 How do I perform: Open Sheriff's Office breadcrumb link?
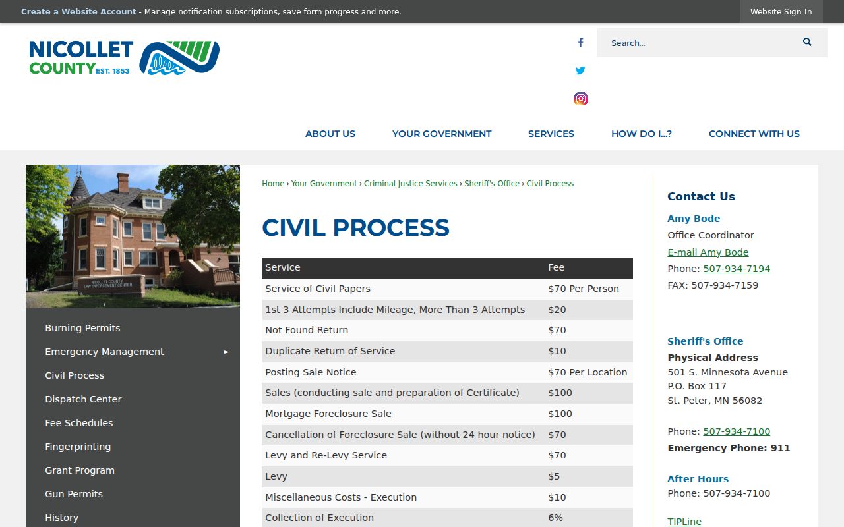click(492, 184)
